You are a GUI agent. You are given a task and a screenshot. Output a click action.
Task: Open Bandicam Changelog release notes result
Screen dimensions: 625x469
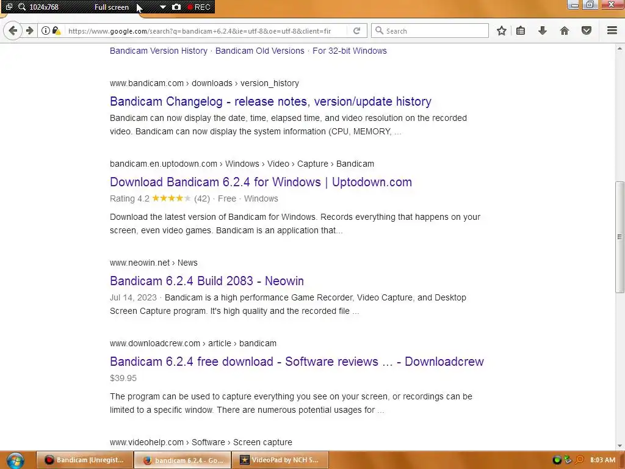coord(270,101)
